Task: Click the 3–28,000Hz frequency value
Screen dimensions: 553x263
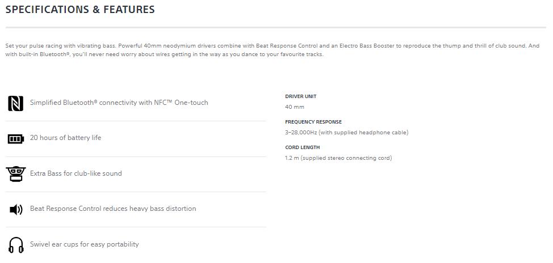Action: pyautogui.click(x=346, y=133)
